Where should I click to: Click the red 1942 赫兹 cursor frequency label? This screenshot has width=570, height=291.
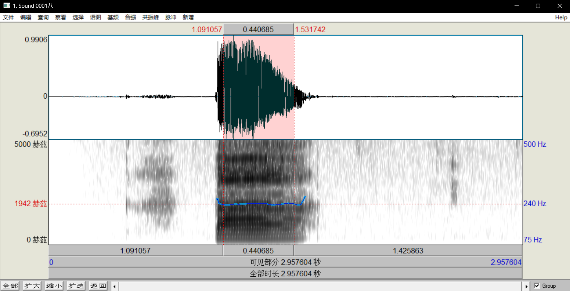coord(31,203)
